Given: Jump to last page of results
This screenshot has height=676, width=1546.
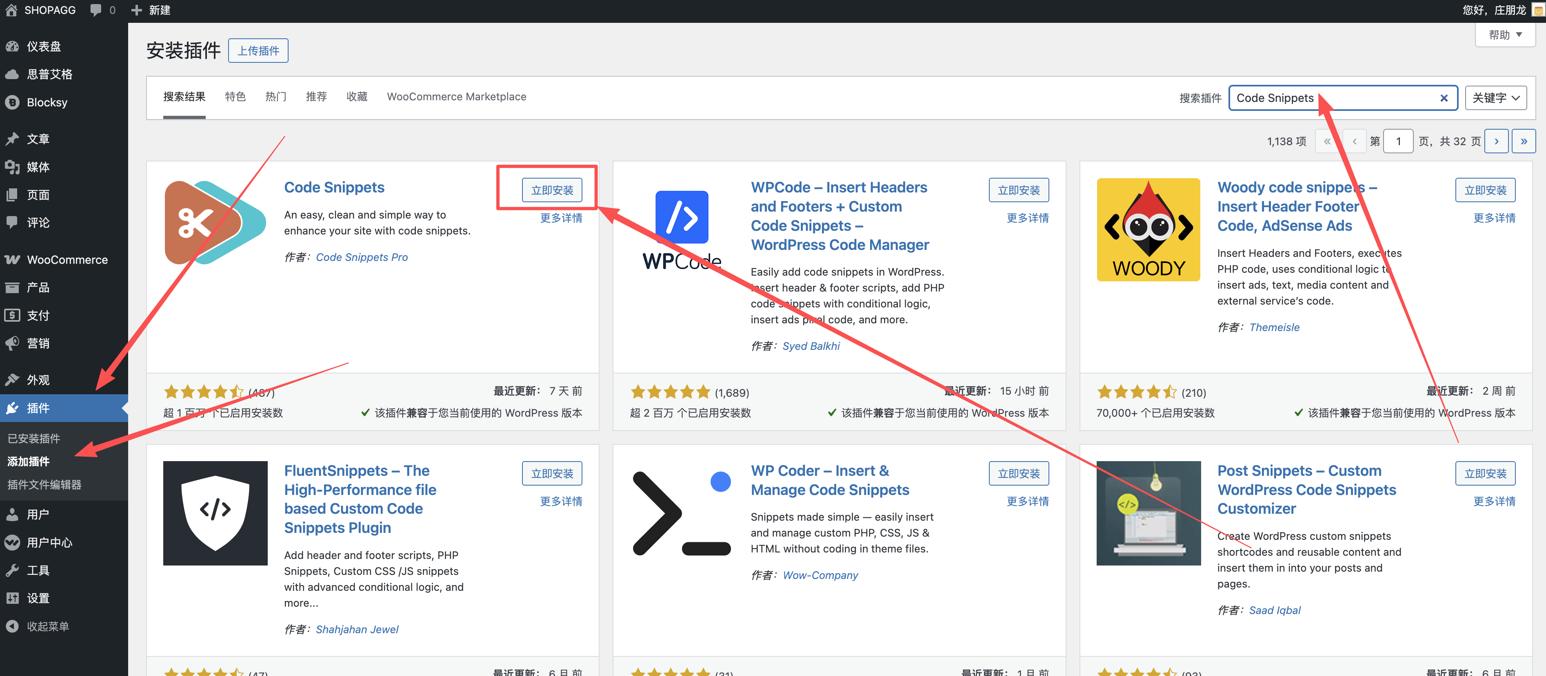Looking at the screenshot, I should 1524,141.
